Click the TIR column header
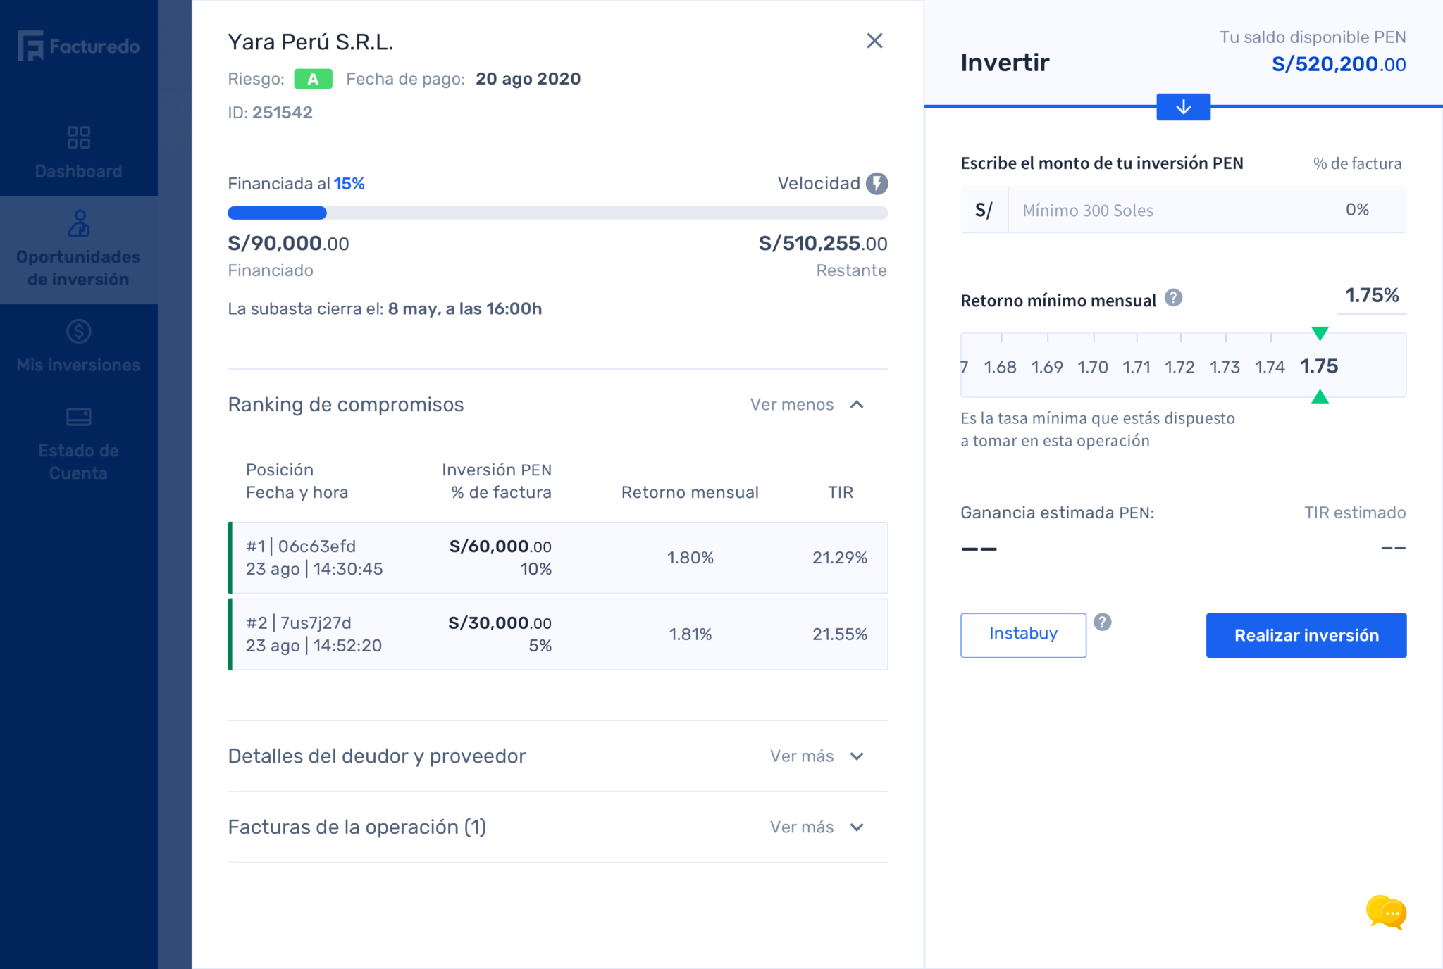1443x969 pixels. click(840, 492)
